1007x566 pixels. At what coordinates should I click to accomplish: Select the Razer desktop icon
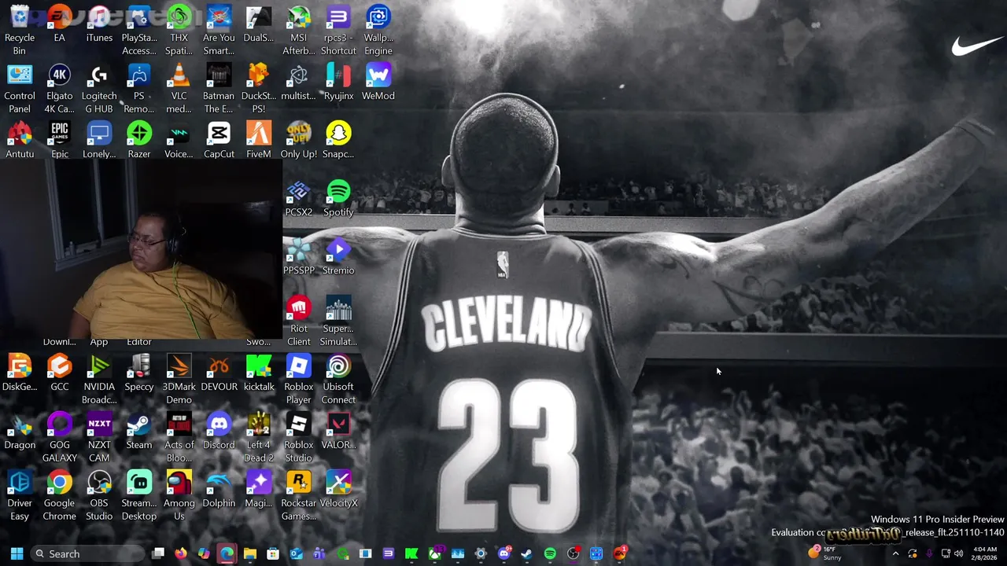[x=139, y=140]
